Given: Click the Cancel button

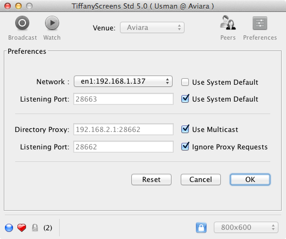Looking at the screenshot, I should coord(201,179).
